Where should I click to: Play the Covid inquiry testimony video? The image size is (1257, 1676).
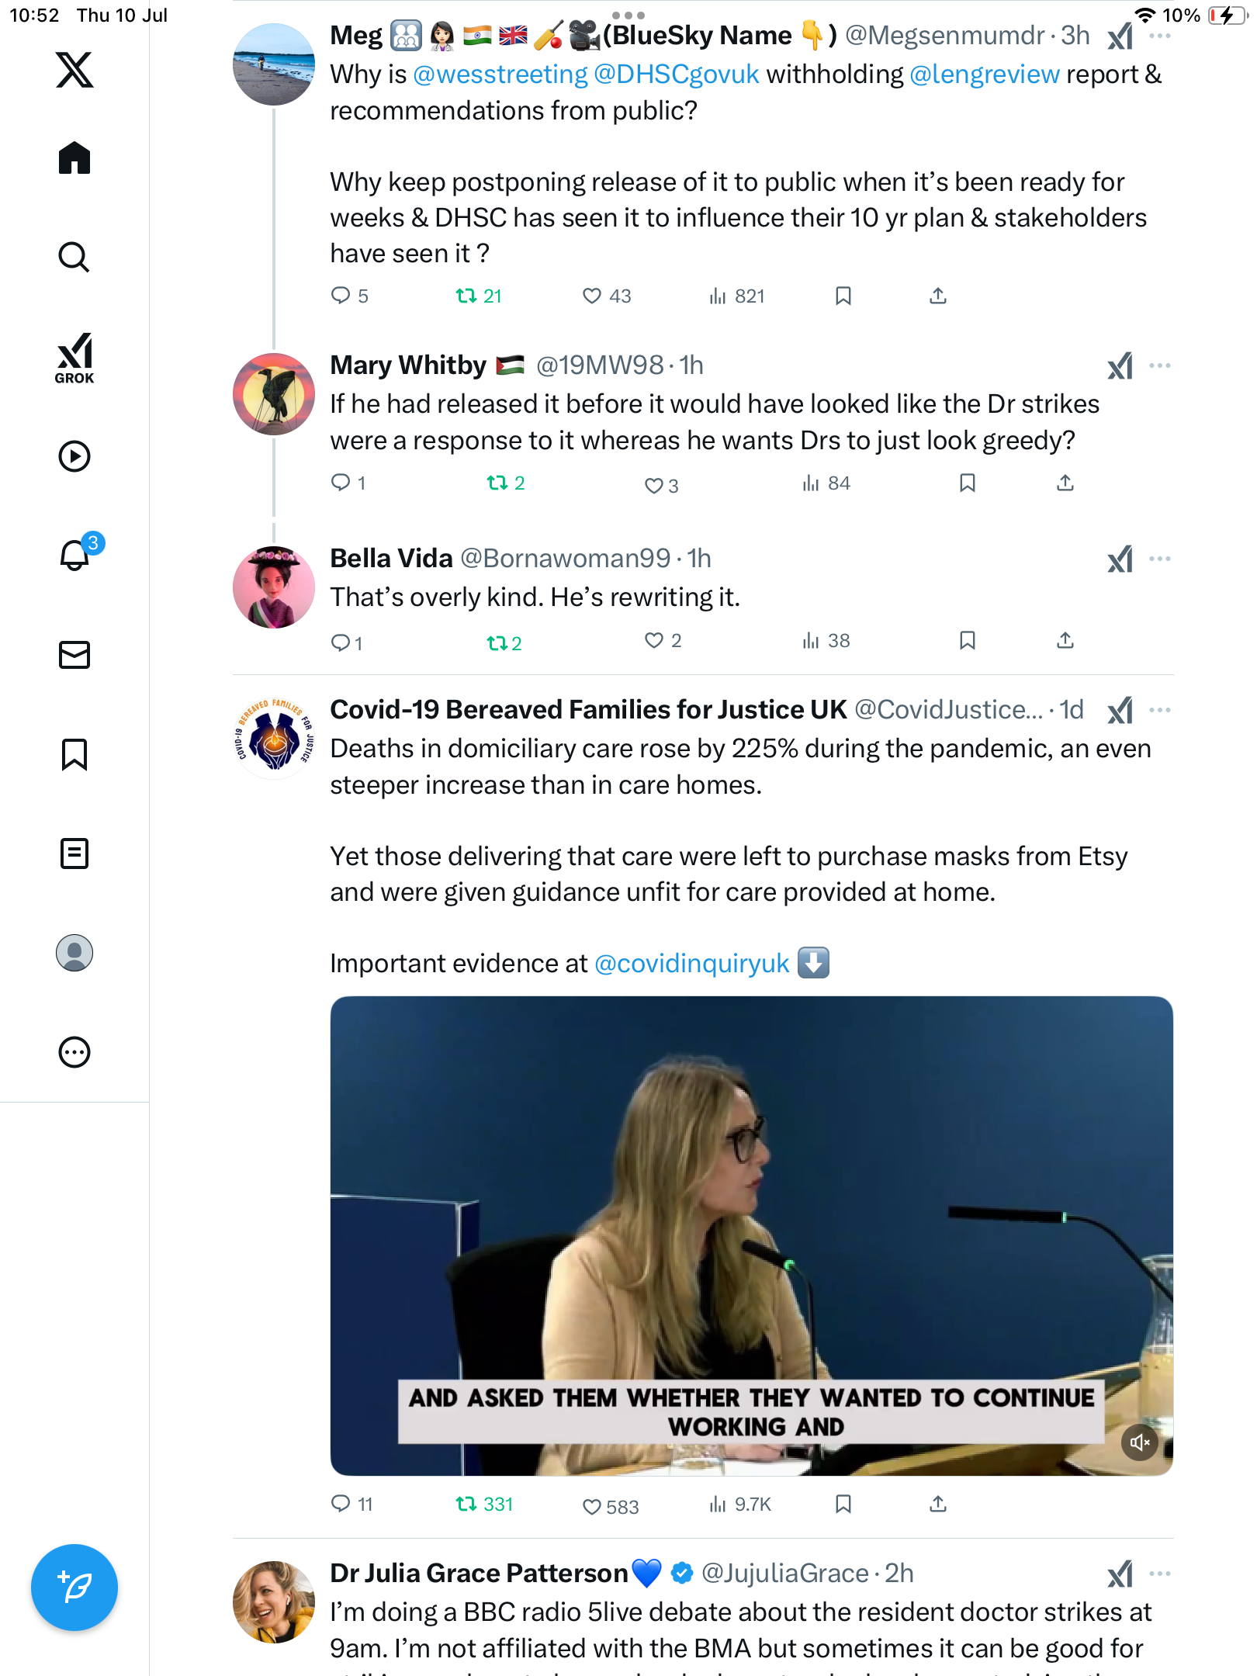(x=751, y=1235)
